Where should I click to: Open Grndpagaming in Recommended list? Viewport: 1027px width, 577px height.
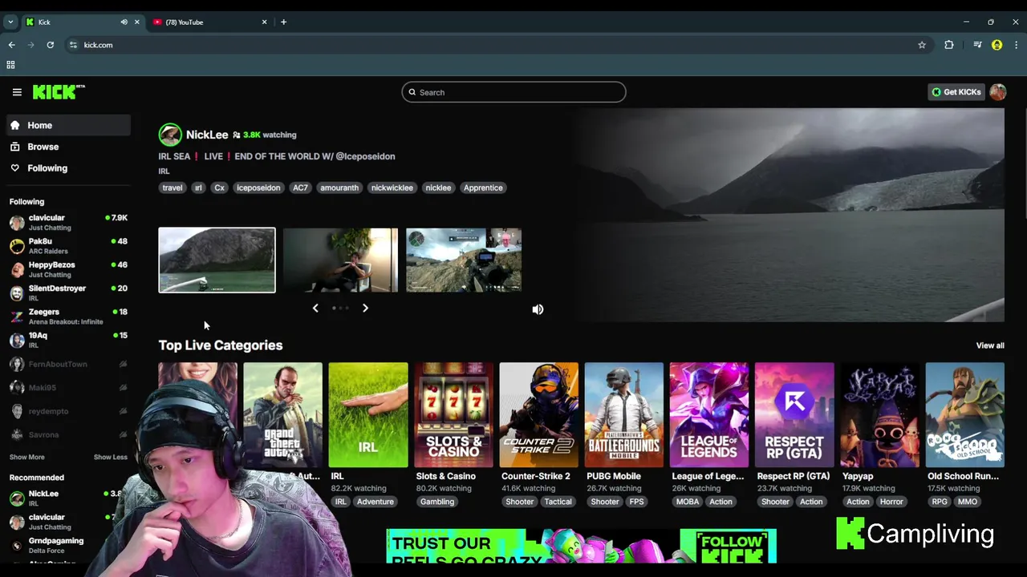coord(69,545)
